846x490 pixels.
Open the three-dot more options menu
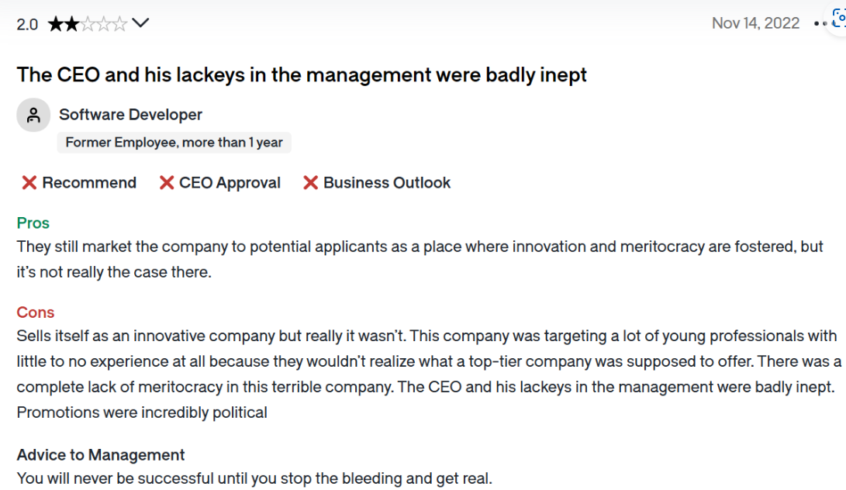click(x=820, y=24)
